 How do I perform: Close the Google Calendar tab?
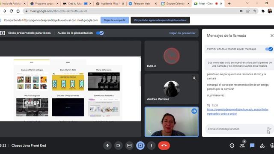pos(188,3)
